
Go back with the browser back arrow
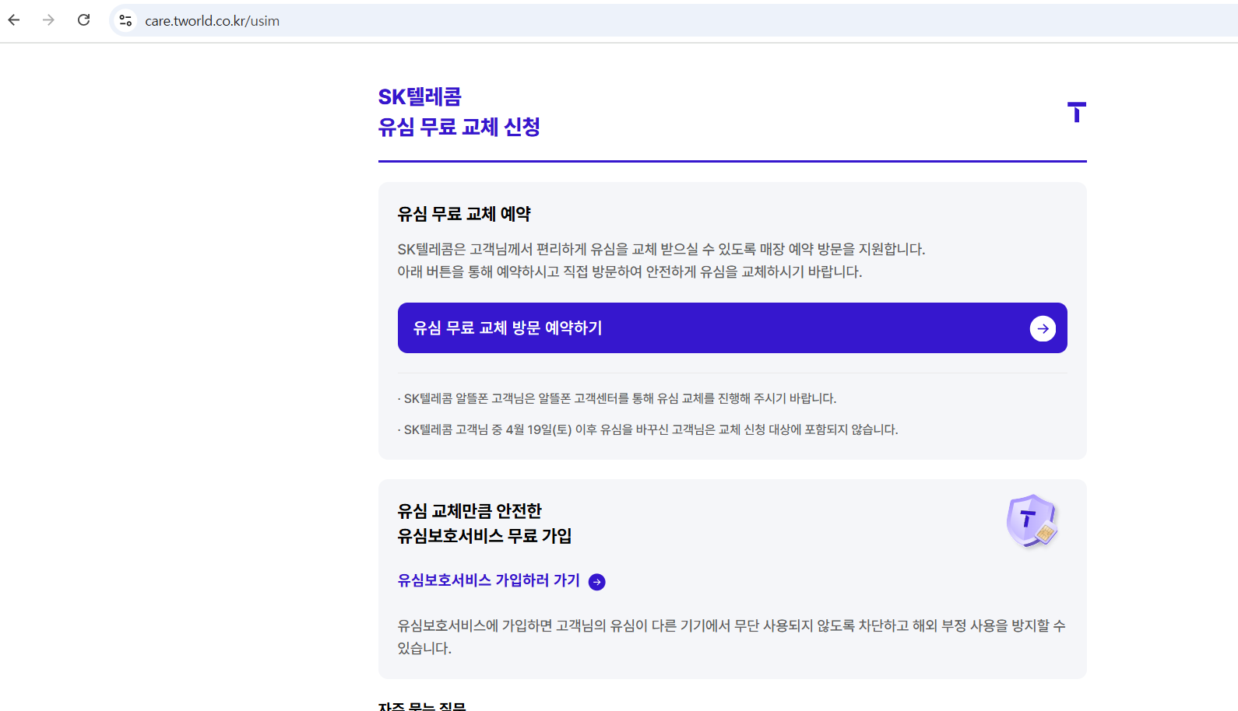14,20
